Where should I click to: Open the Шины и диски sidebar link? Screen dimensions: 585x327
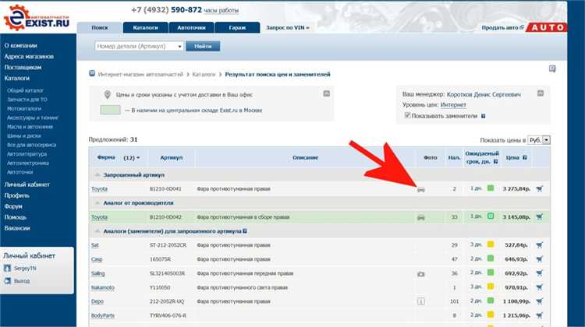click(x=24, y=136)
